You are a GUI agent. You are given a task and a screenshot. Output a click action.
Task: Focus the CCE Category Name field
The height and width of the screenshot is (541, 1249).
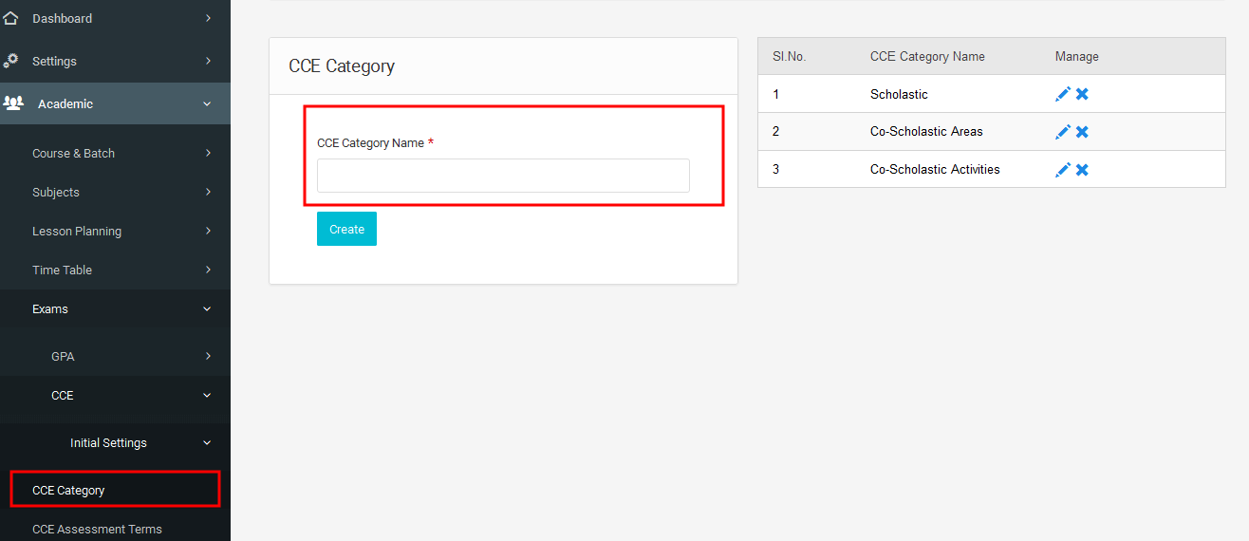503,176
